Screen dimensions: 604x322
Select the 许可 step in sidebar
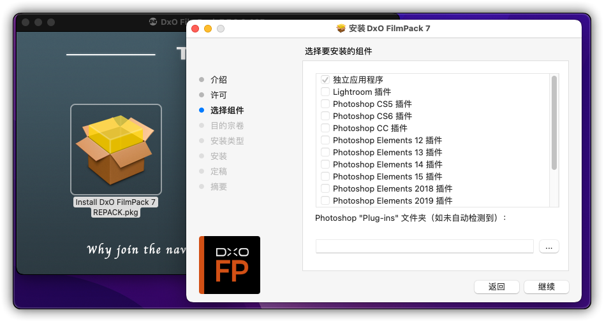[218, 95]
